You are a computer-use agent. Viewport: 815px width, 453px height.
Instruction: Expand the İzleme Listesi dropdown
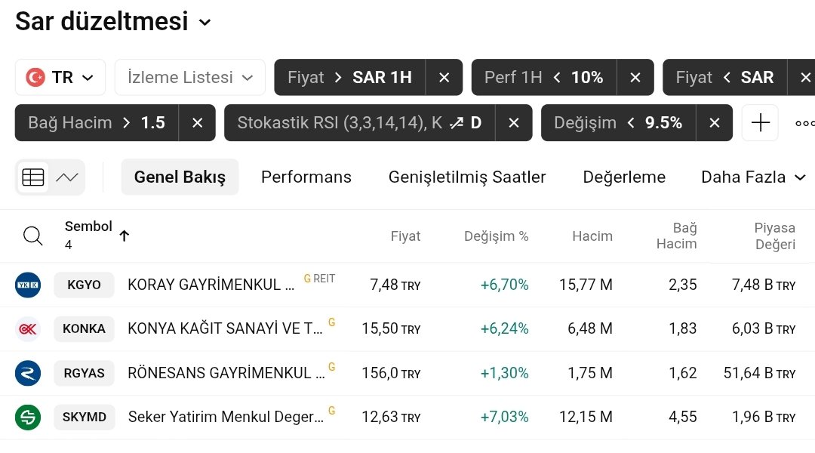click(x=189, y=78)
